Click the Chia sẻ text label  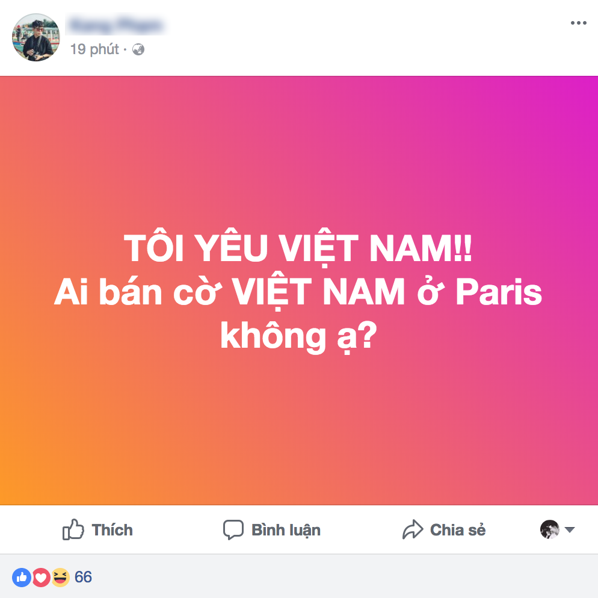click(458, 530)
